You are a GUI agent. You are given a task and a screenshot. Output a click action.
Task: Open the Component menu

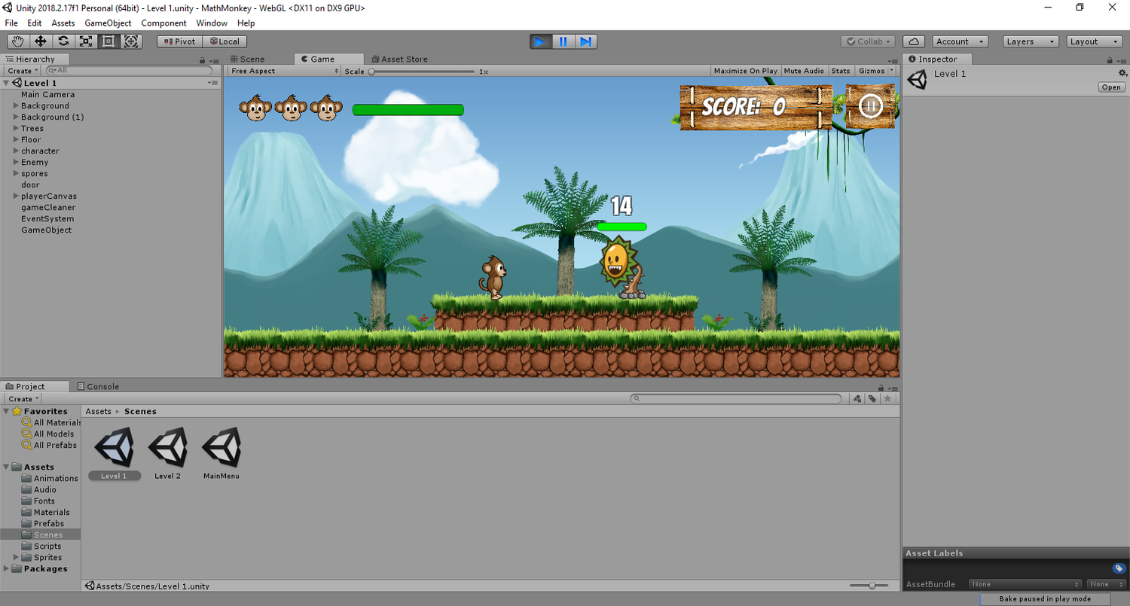coord(163,23)
